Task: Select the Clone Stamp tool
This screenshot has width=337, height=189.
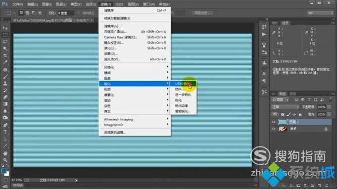Action: [x=5, y=83]
